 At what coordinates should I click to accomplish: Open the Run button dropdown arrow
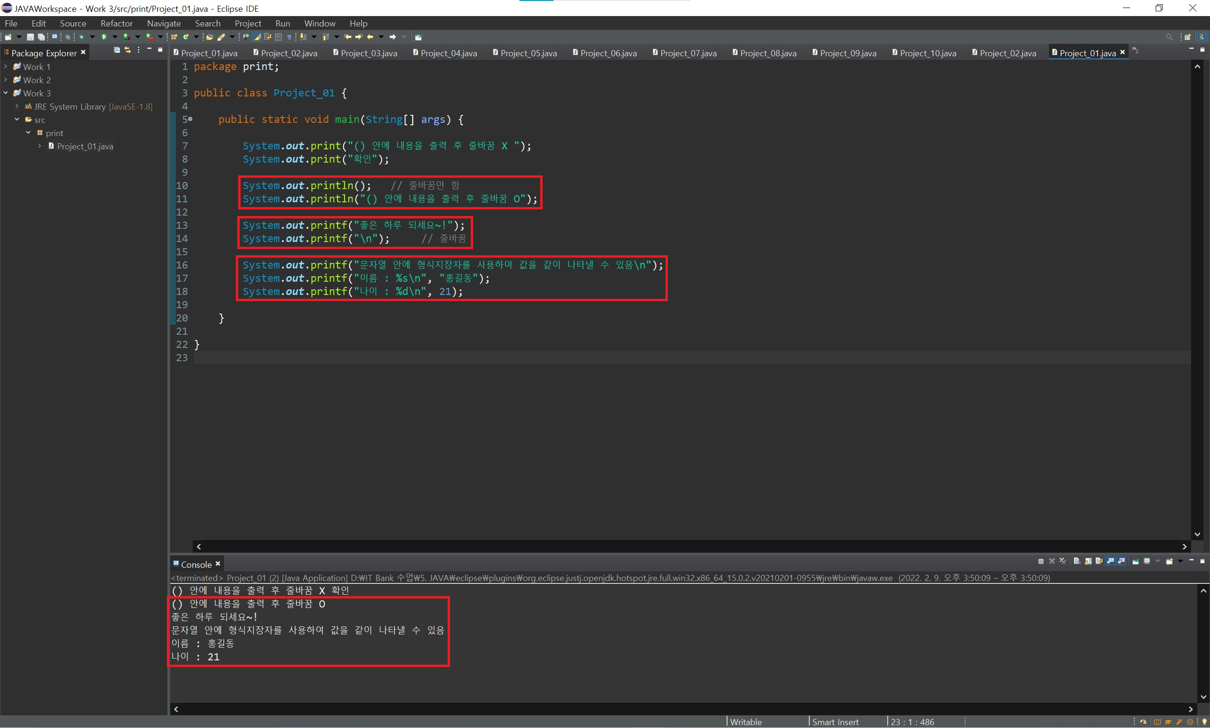point(115,37)
